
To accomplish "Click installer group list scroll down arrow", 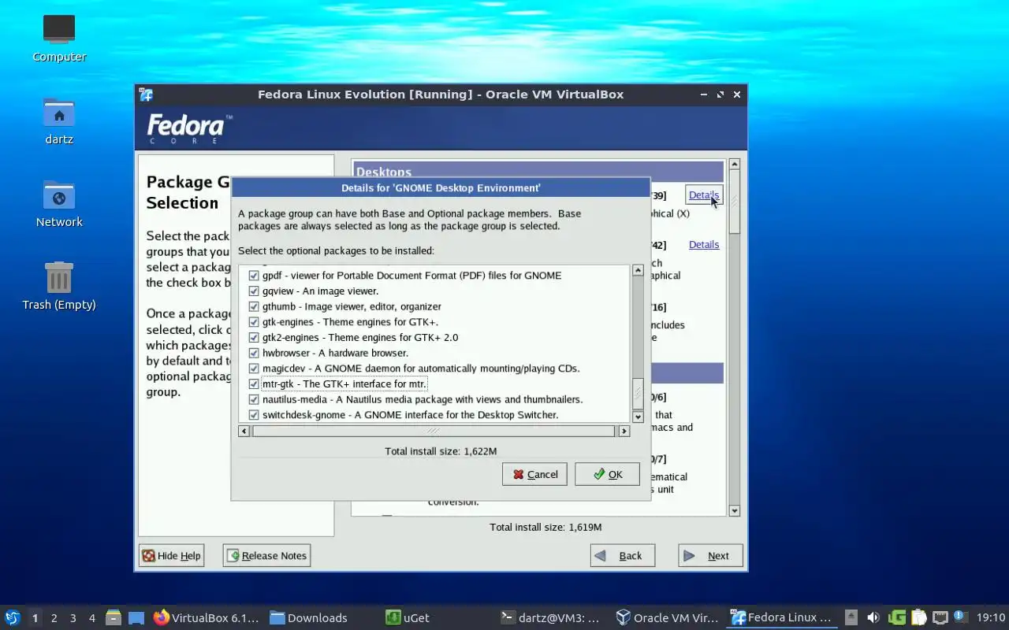I will coord(735,510).
